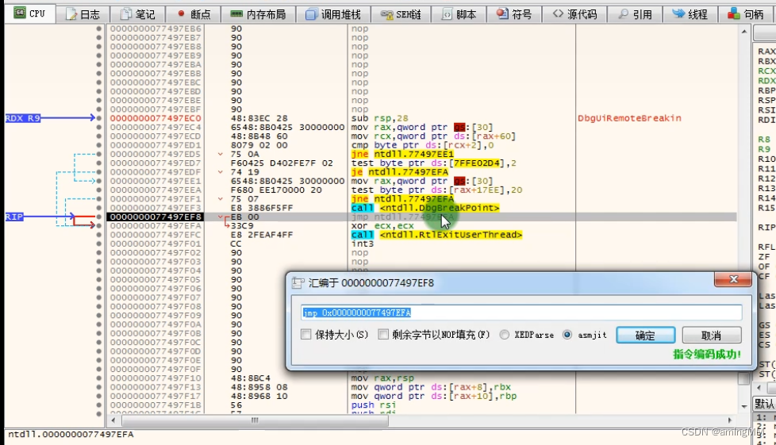
Task: Click the references magnifier icon
Action: 623,14
